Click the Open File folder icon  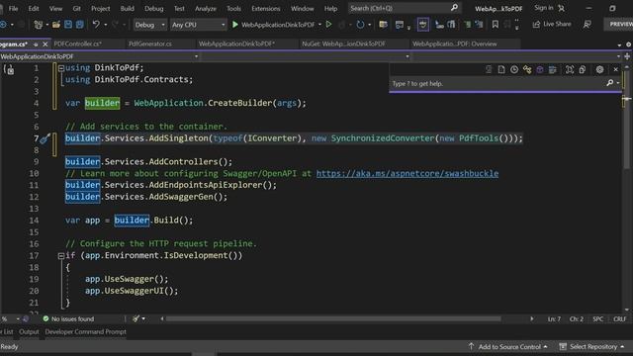[56, 25]
